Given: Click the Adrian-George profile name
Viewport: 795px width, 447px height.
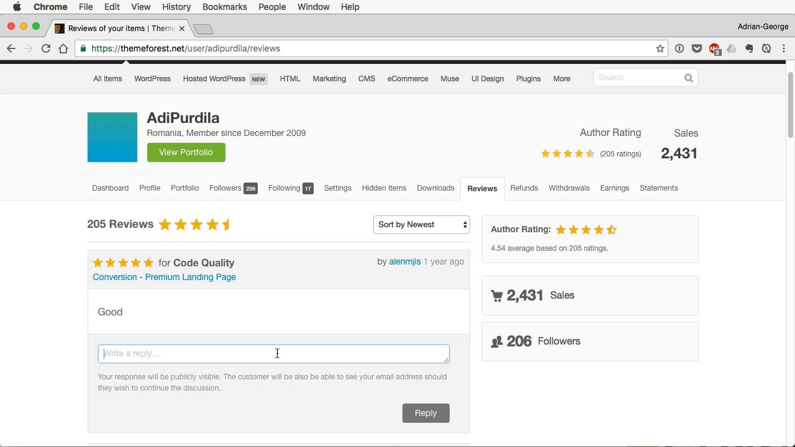Looking at the screenshot, I should (x=763, y=27).
